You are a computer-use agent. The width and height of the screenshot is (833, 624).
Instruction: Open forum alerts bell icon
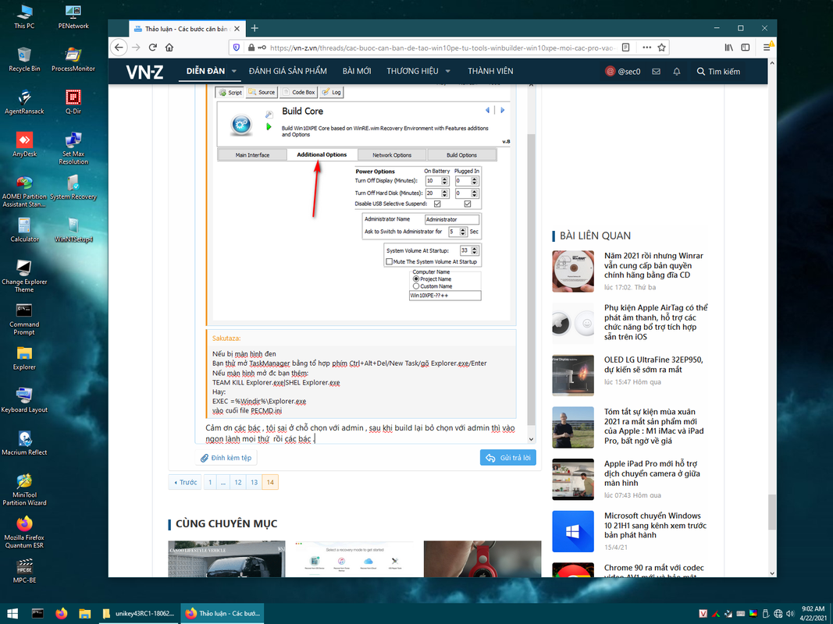[676, 71]
